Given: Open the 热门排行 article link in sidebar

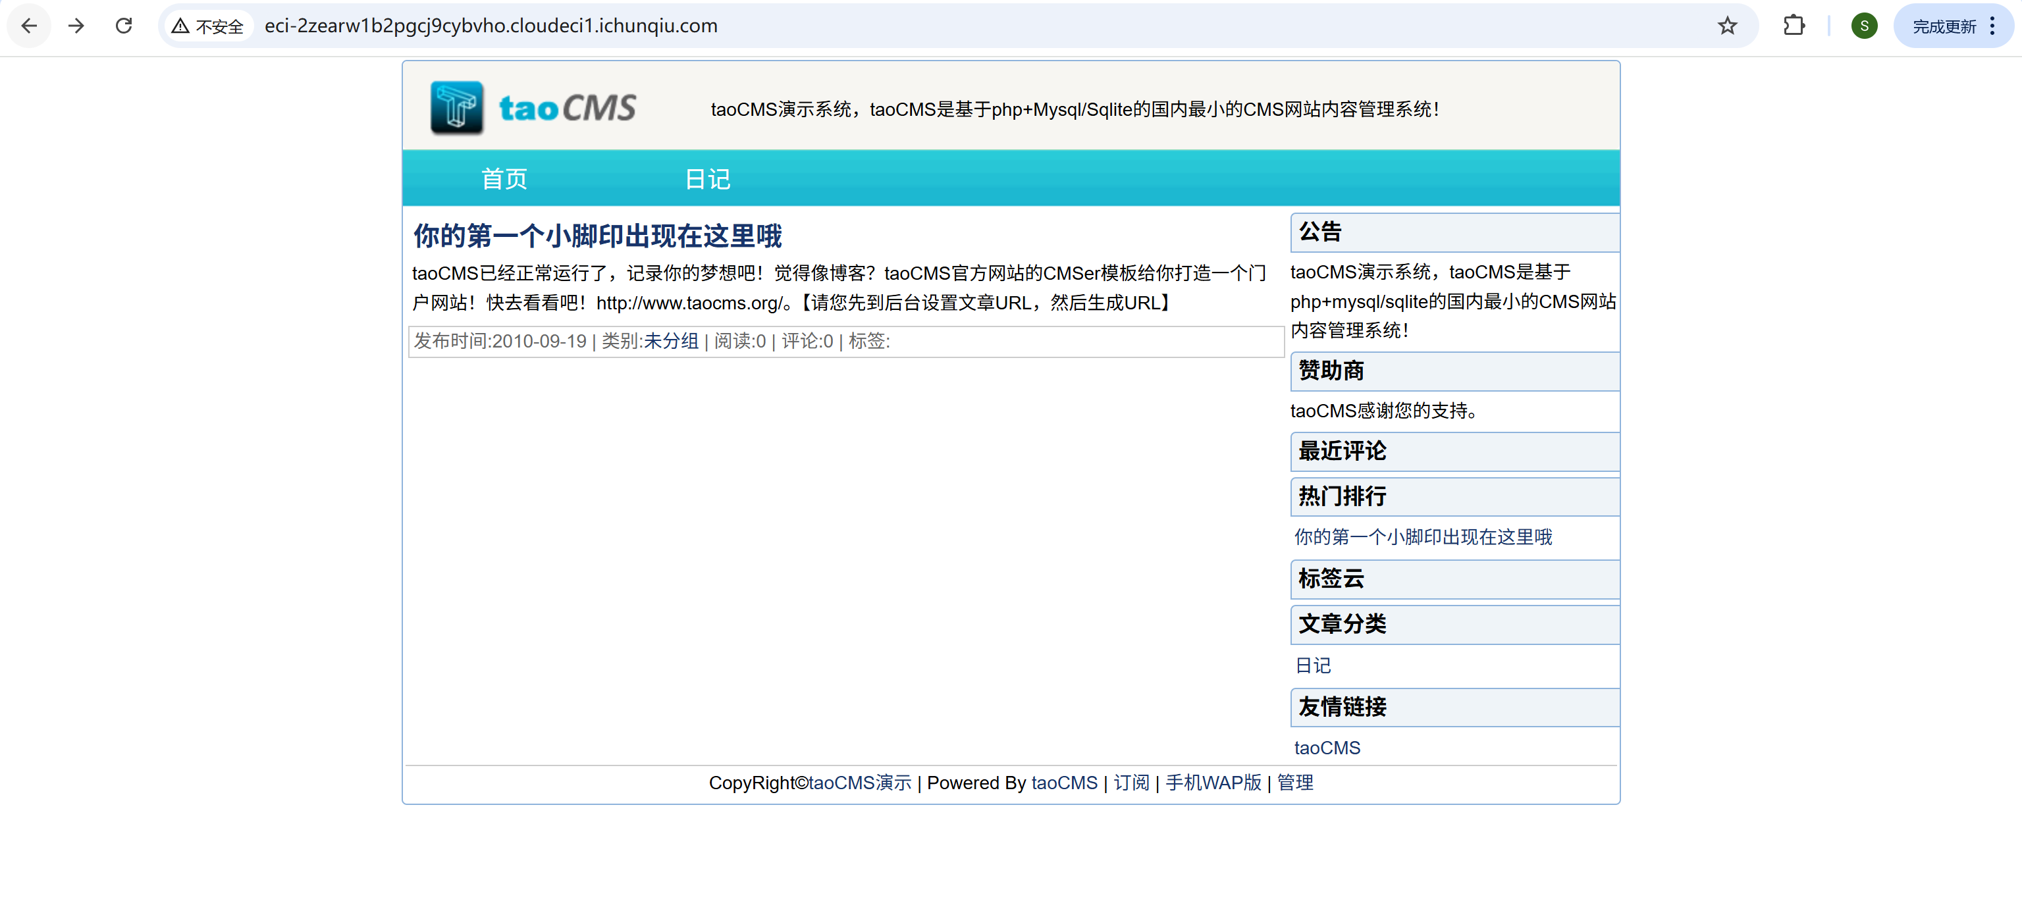Looking at the screenshot, I should pyautogui.click(x=1423, y=537).
